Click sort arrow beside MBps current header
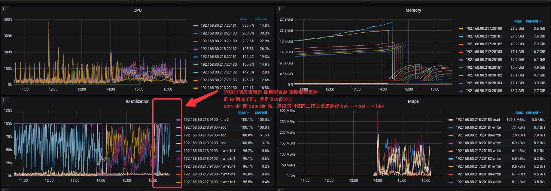551x191 pixels. [x=540, y=112]
